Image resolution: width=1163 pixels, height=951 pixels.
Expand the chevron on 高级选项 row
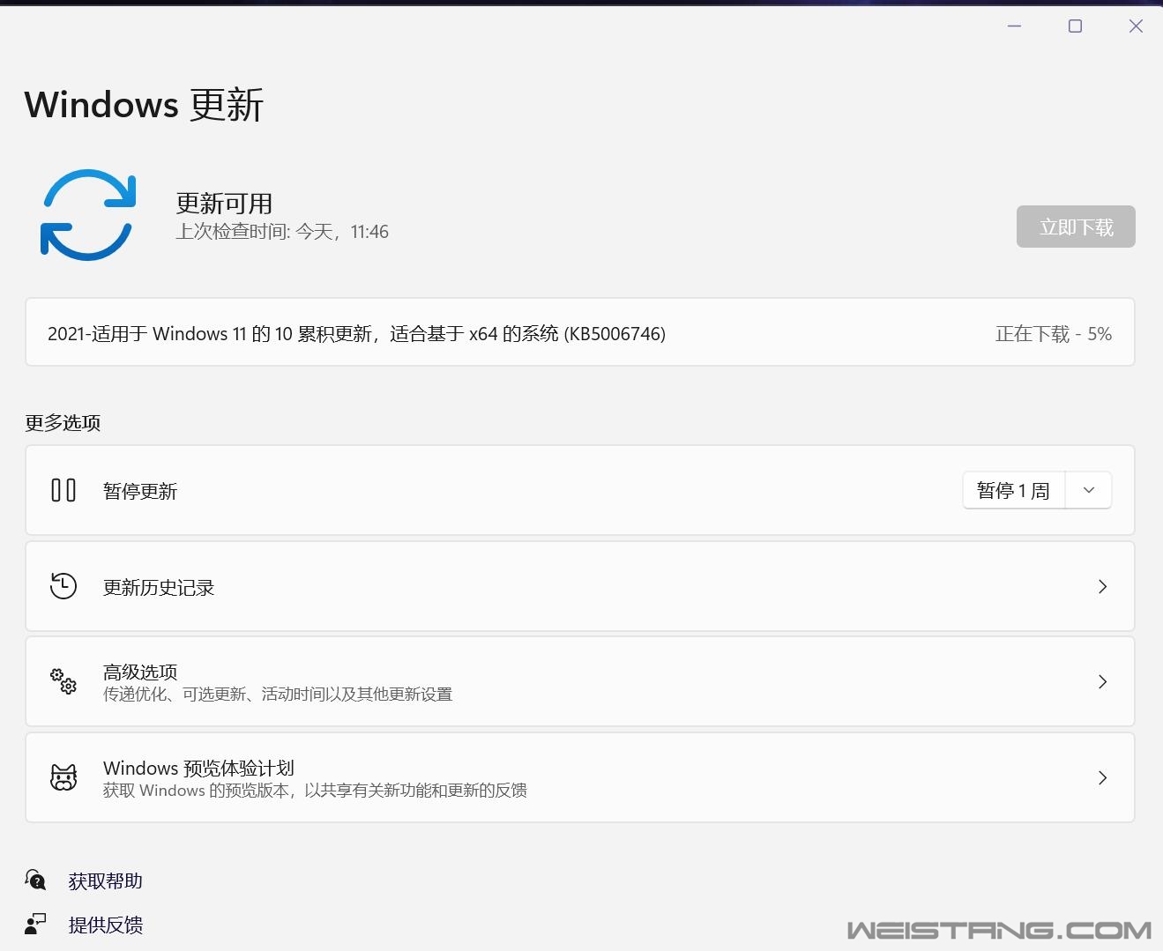coord(1102,681)
